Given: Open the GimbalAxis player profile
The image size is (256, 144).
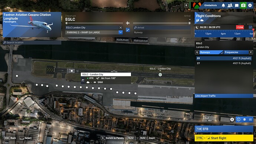Looking at the screenshot, I should (x=210, y=6).
